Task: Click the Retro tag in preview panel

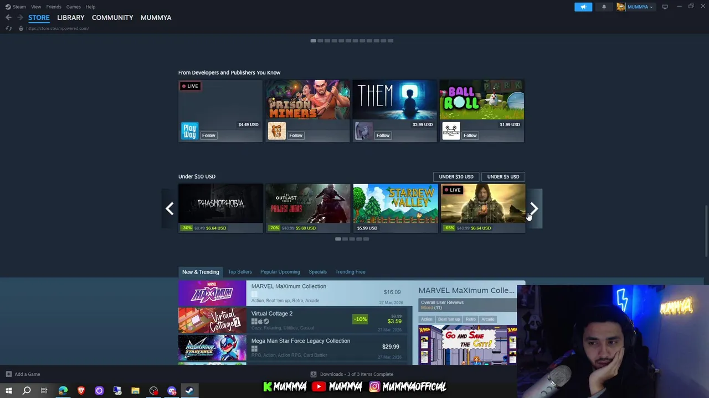Action: pyautogui.click(x=470, y=319)
